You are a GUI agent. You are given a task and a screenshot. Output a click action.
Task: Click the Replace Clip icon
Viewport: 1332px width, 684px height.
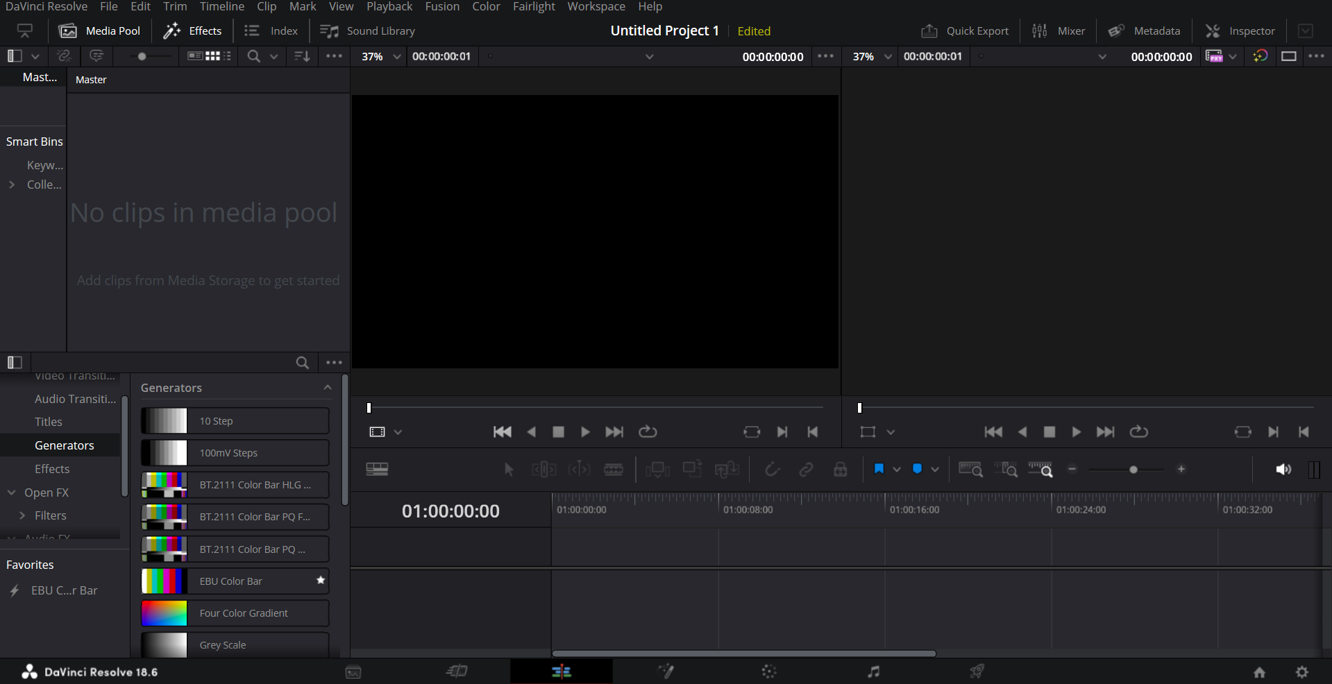click(x=727, y=470)
